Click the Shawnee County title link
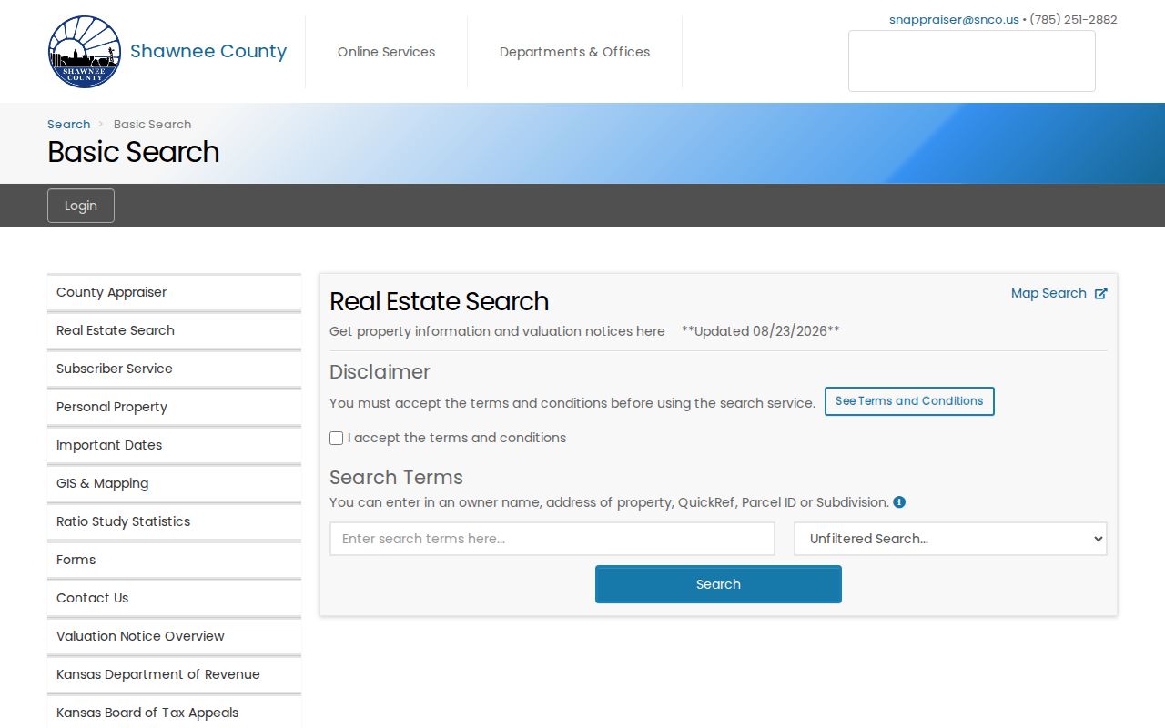This screenshot has height=728, width=1165. tap(208, 51)
